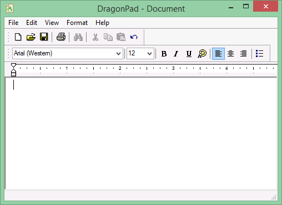Close the DragonPad window
Image resolution: width=282 pixels, height=205 pixels.
click(266, 7)
